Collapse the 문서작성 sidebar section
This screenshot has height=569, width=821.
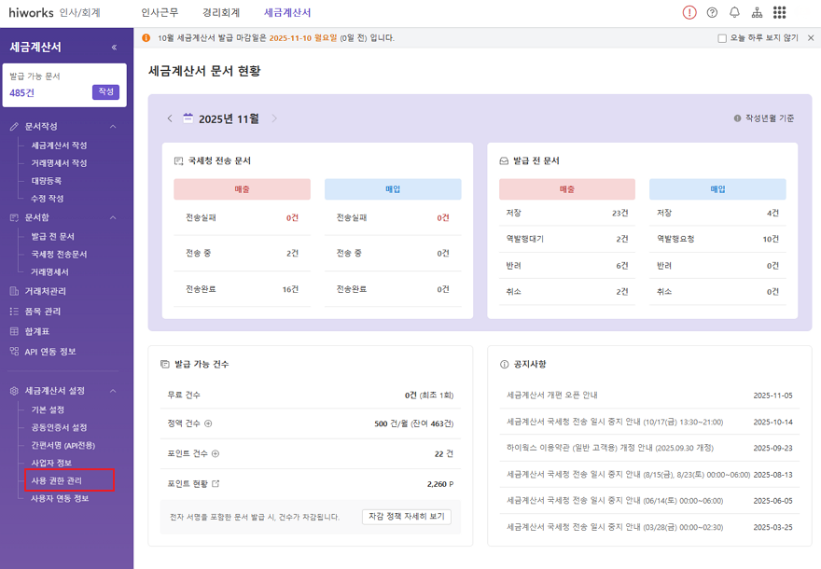point(113,126)
